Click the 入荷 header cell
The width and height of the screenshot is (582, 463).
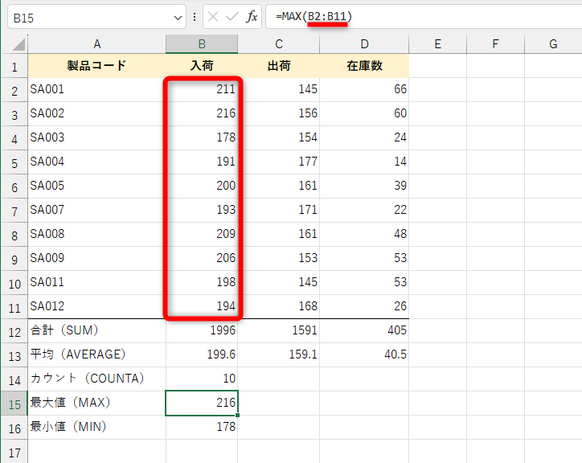202,66
